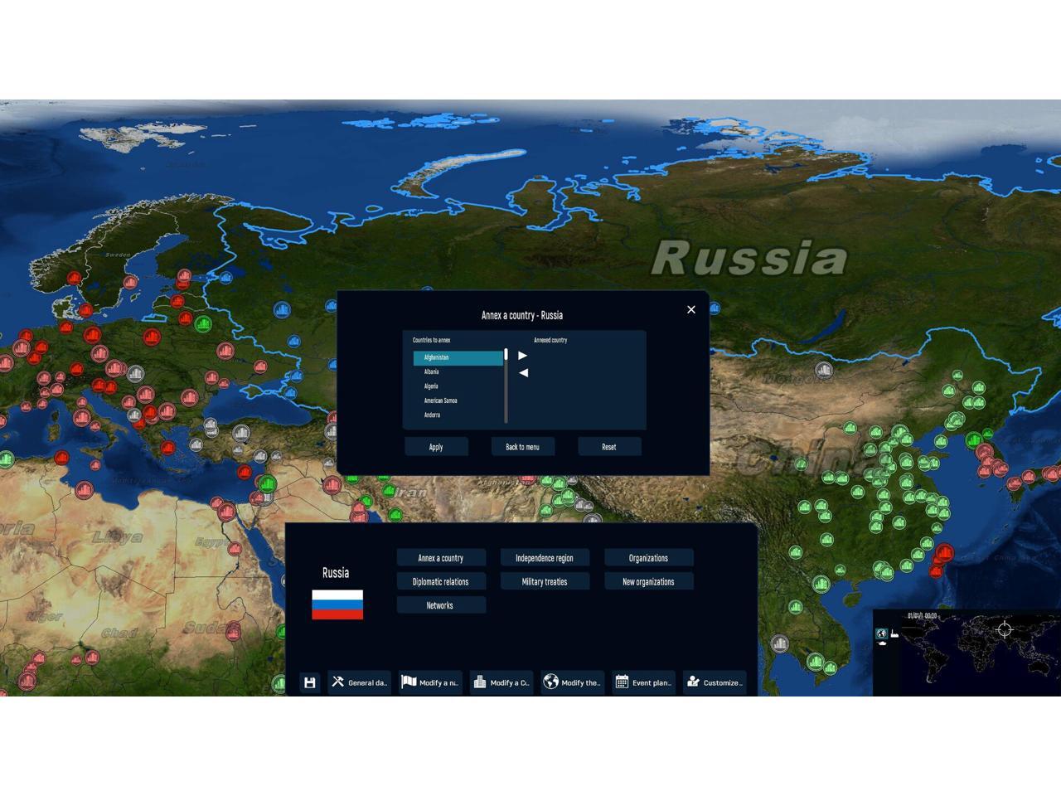Viewport: 1061px width, 796px height.
Task: Select American Samoa in the country list
Action: (x=440, y=400)
